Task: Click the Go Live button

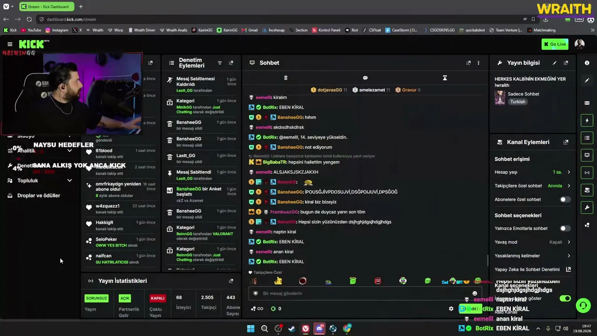Action: click(x=555, y=44)
